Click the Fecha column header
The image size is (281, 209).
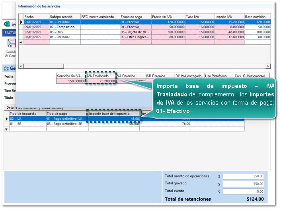click(36, 17)
